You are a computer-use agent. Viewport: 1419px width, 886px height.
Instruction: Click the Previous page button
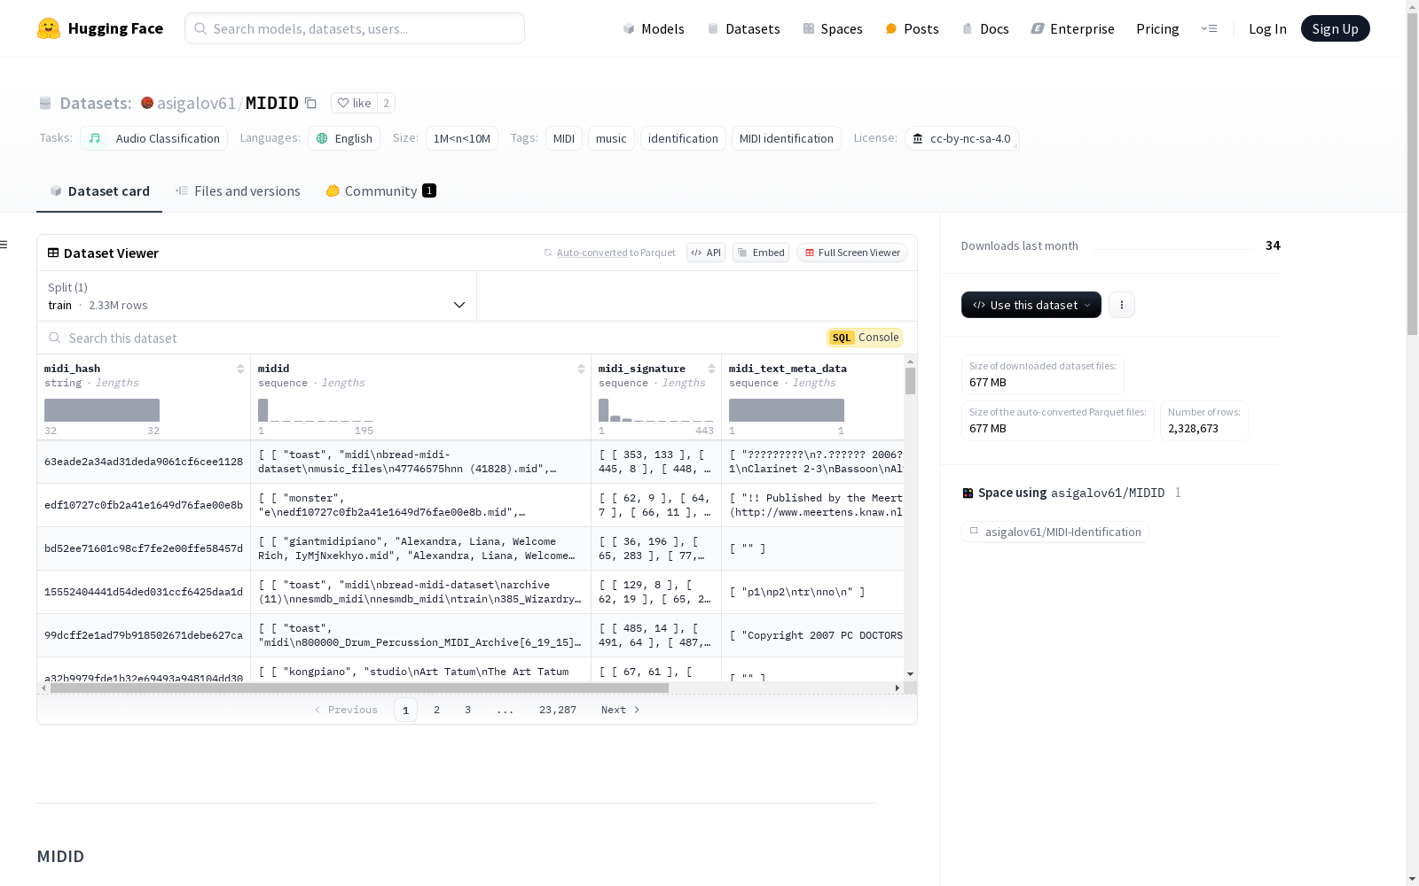tap(346, 710)
